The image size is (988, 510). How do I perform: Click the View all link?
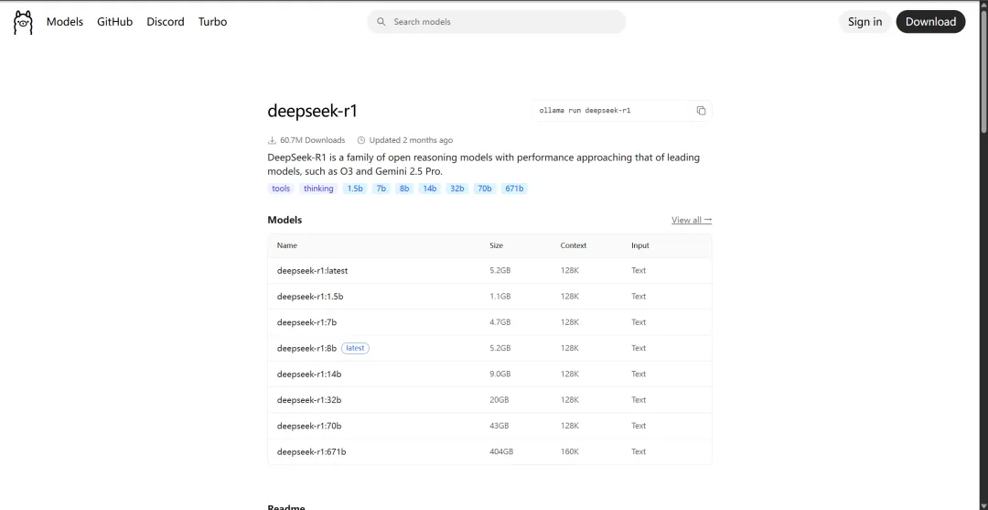692,220
